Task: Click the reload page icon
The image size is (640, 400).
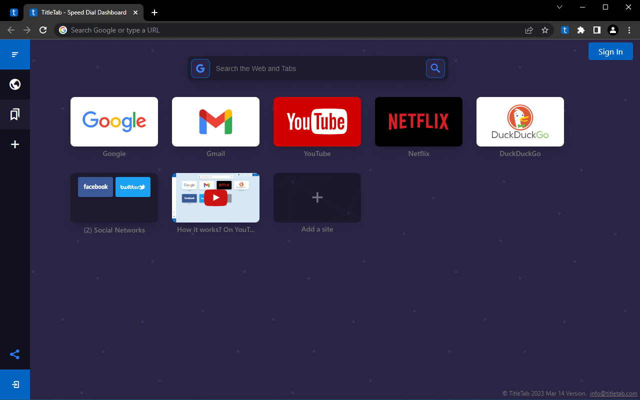Action: (43, 30)
